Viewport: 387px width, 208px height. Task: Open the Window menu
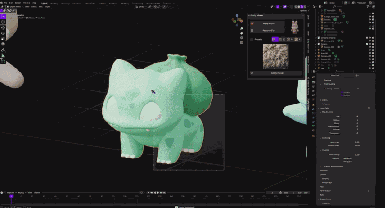(27, 3)
